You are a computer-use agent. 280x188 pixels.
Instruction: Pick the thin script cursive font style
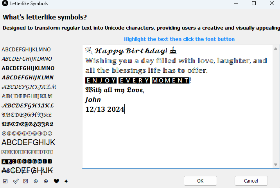(x=29, y=87)
